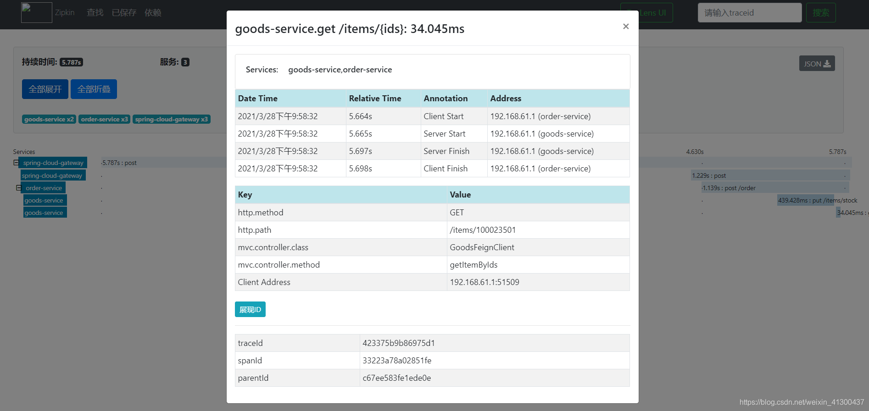
Task: Click the Server Start annotation cell
Action: 454,134
